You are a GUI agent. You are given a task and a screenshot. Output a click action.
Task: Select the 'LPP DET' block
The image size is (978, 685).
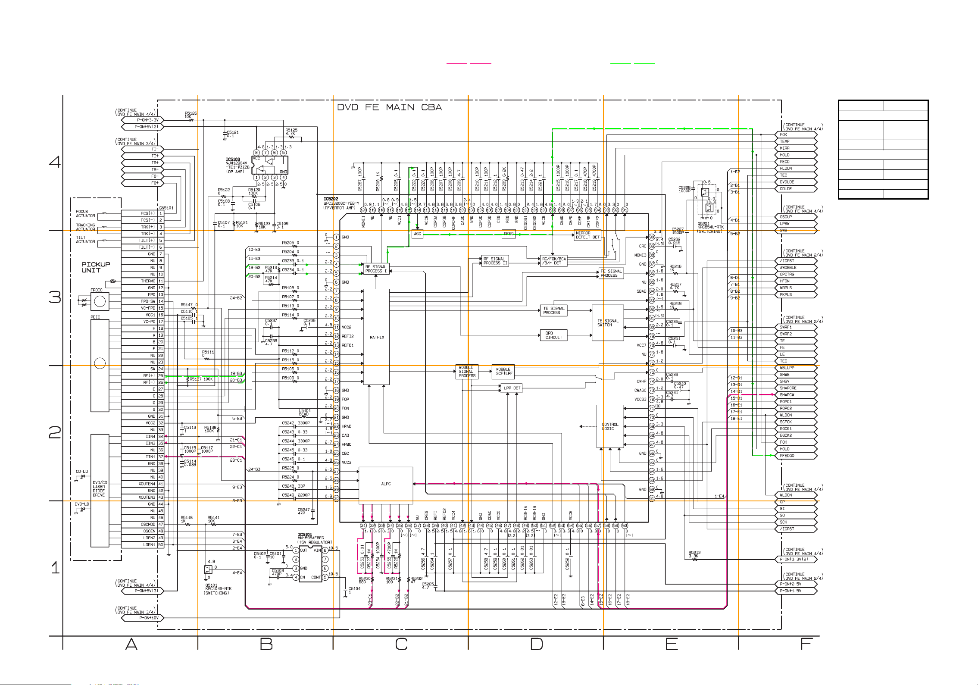click(512, 388)
